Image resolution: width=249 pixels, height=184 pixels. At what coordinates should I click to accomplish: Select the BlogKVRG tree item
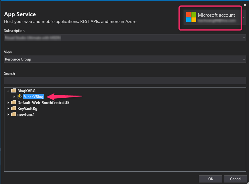[26, 91]
